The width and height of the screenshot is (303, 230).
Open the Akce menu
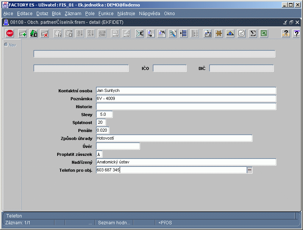tap(8, 14)
